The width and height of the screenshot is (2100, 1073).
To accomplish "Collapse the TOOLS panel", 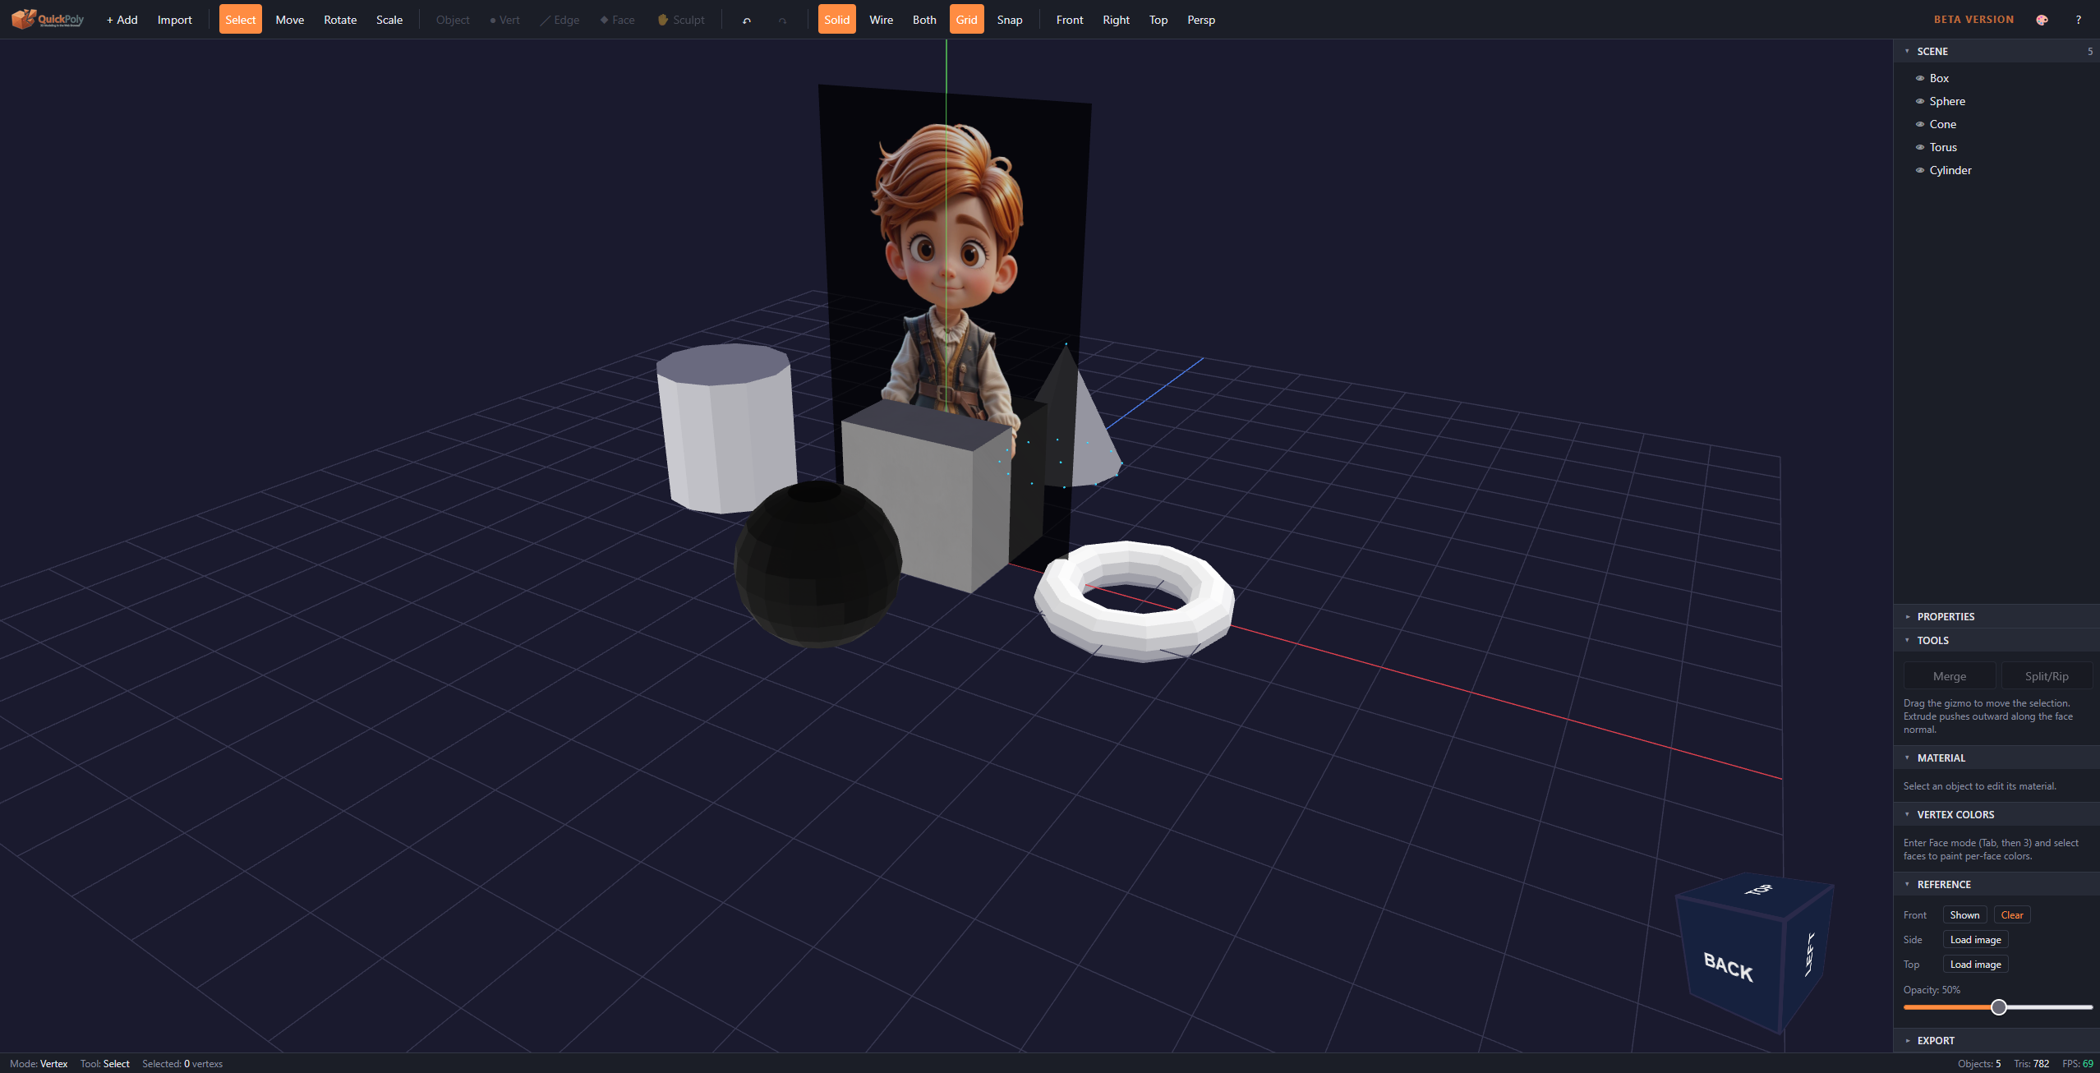I will (x=1996, y=640).
